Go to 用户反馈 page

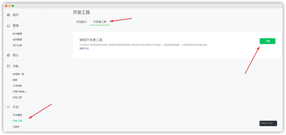point(17,45)
